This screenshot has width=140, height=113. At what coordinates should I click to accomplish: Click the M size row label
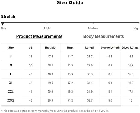coord(11,65)
